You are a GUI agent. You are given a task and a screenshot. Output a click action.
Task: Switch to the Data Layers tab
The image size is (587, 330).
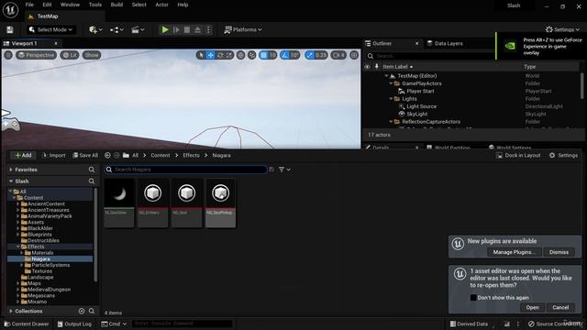coord(445,43)
